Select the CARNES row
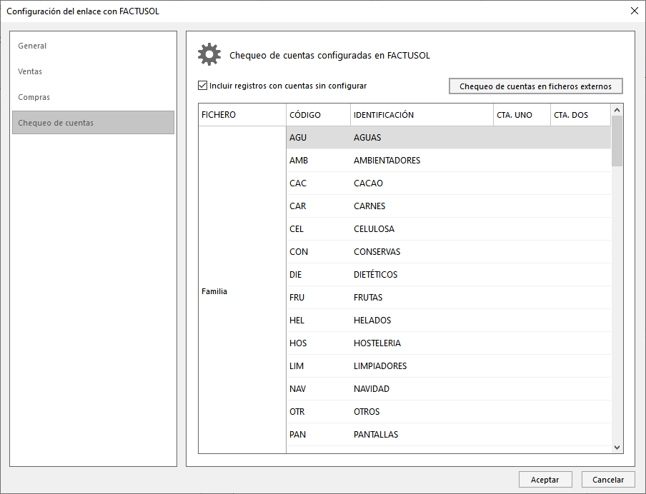This screenshot has height=494, width=646. (x=449, y=206)
